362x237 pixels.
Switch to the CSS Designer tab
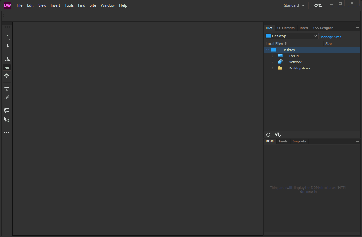pyautogui.click(x=323, y=28)
